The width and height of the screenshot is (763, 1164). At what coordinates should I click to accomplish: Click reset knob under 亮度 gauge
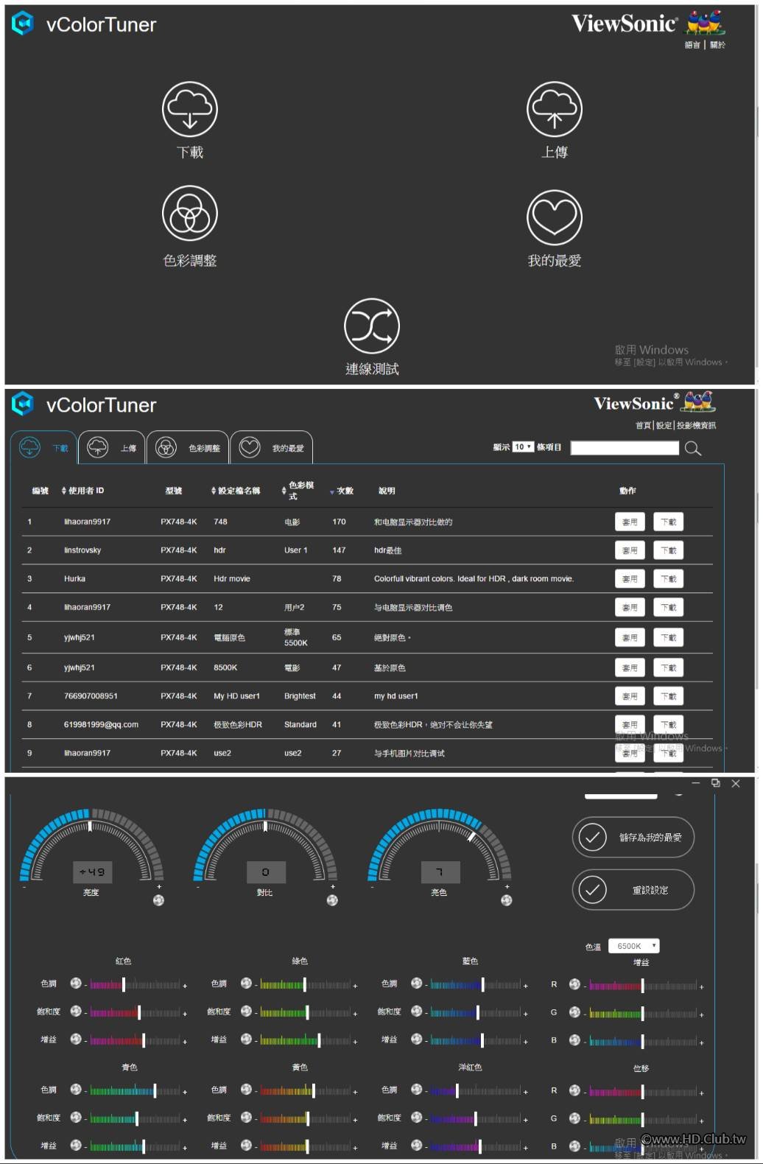tap(158, 900)
